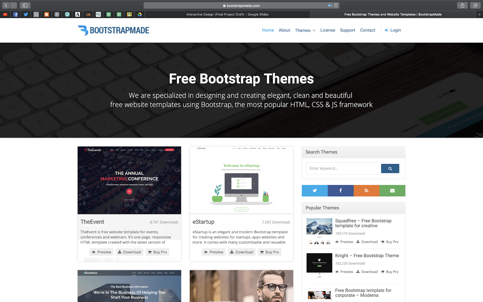Open the pinned Facebook tab
Image resolution: width=483 pixels, height=302 pixels.
coord(15,14)
